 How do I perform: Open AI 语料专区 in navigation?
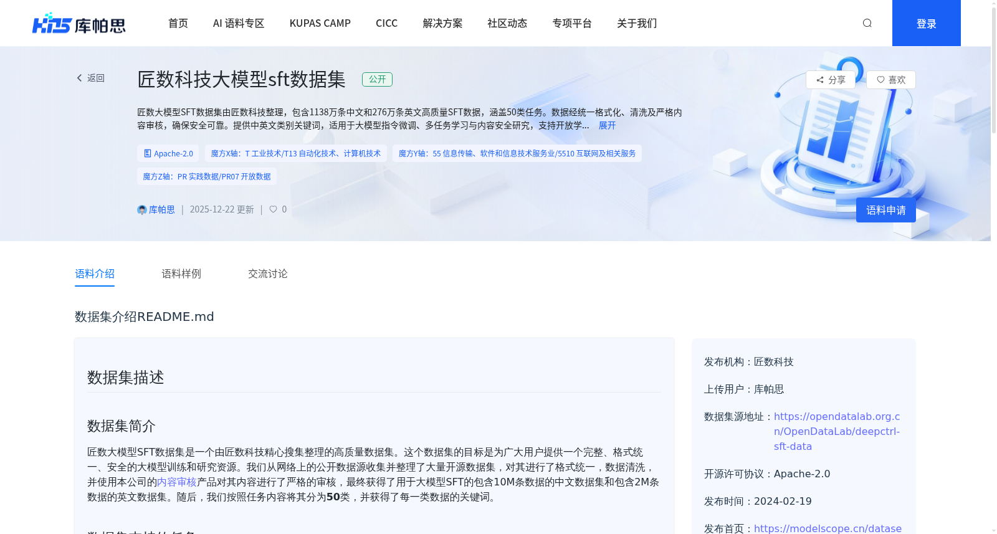tap(239, 23)
